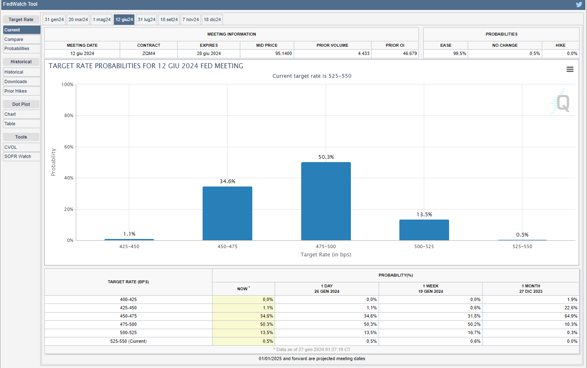Screen dimensions: 587x368
Task: Show the Dot Plot Table
Action: [x=22, y=124]
